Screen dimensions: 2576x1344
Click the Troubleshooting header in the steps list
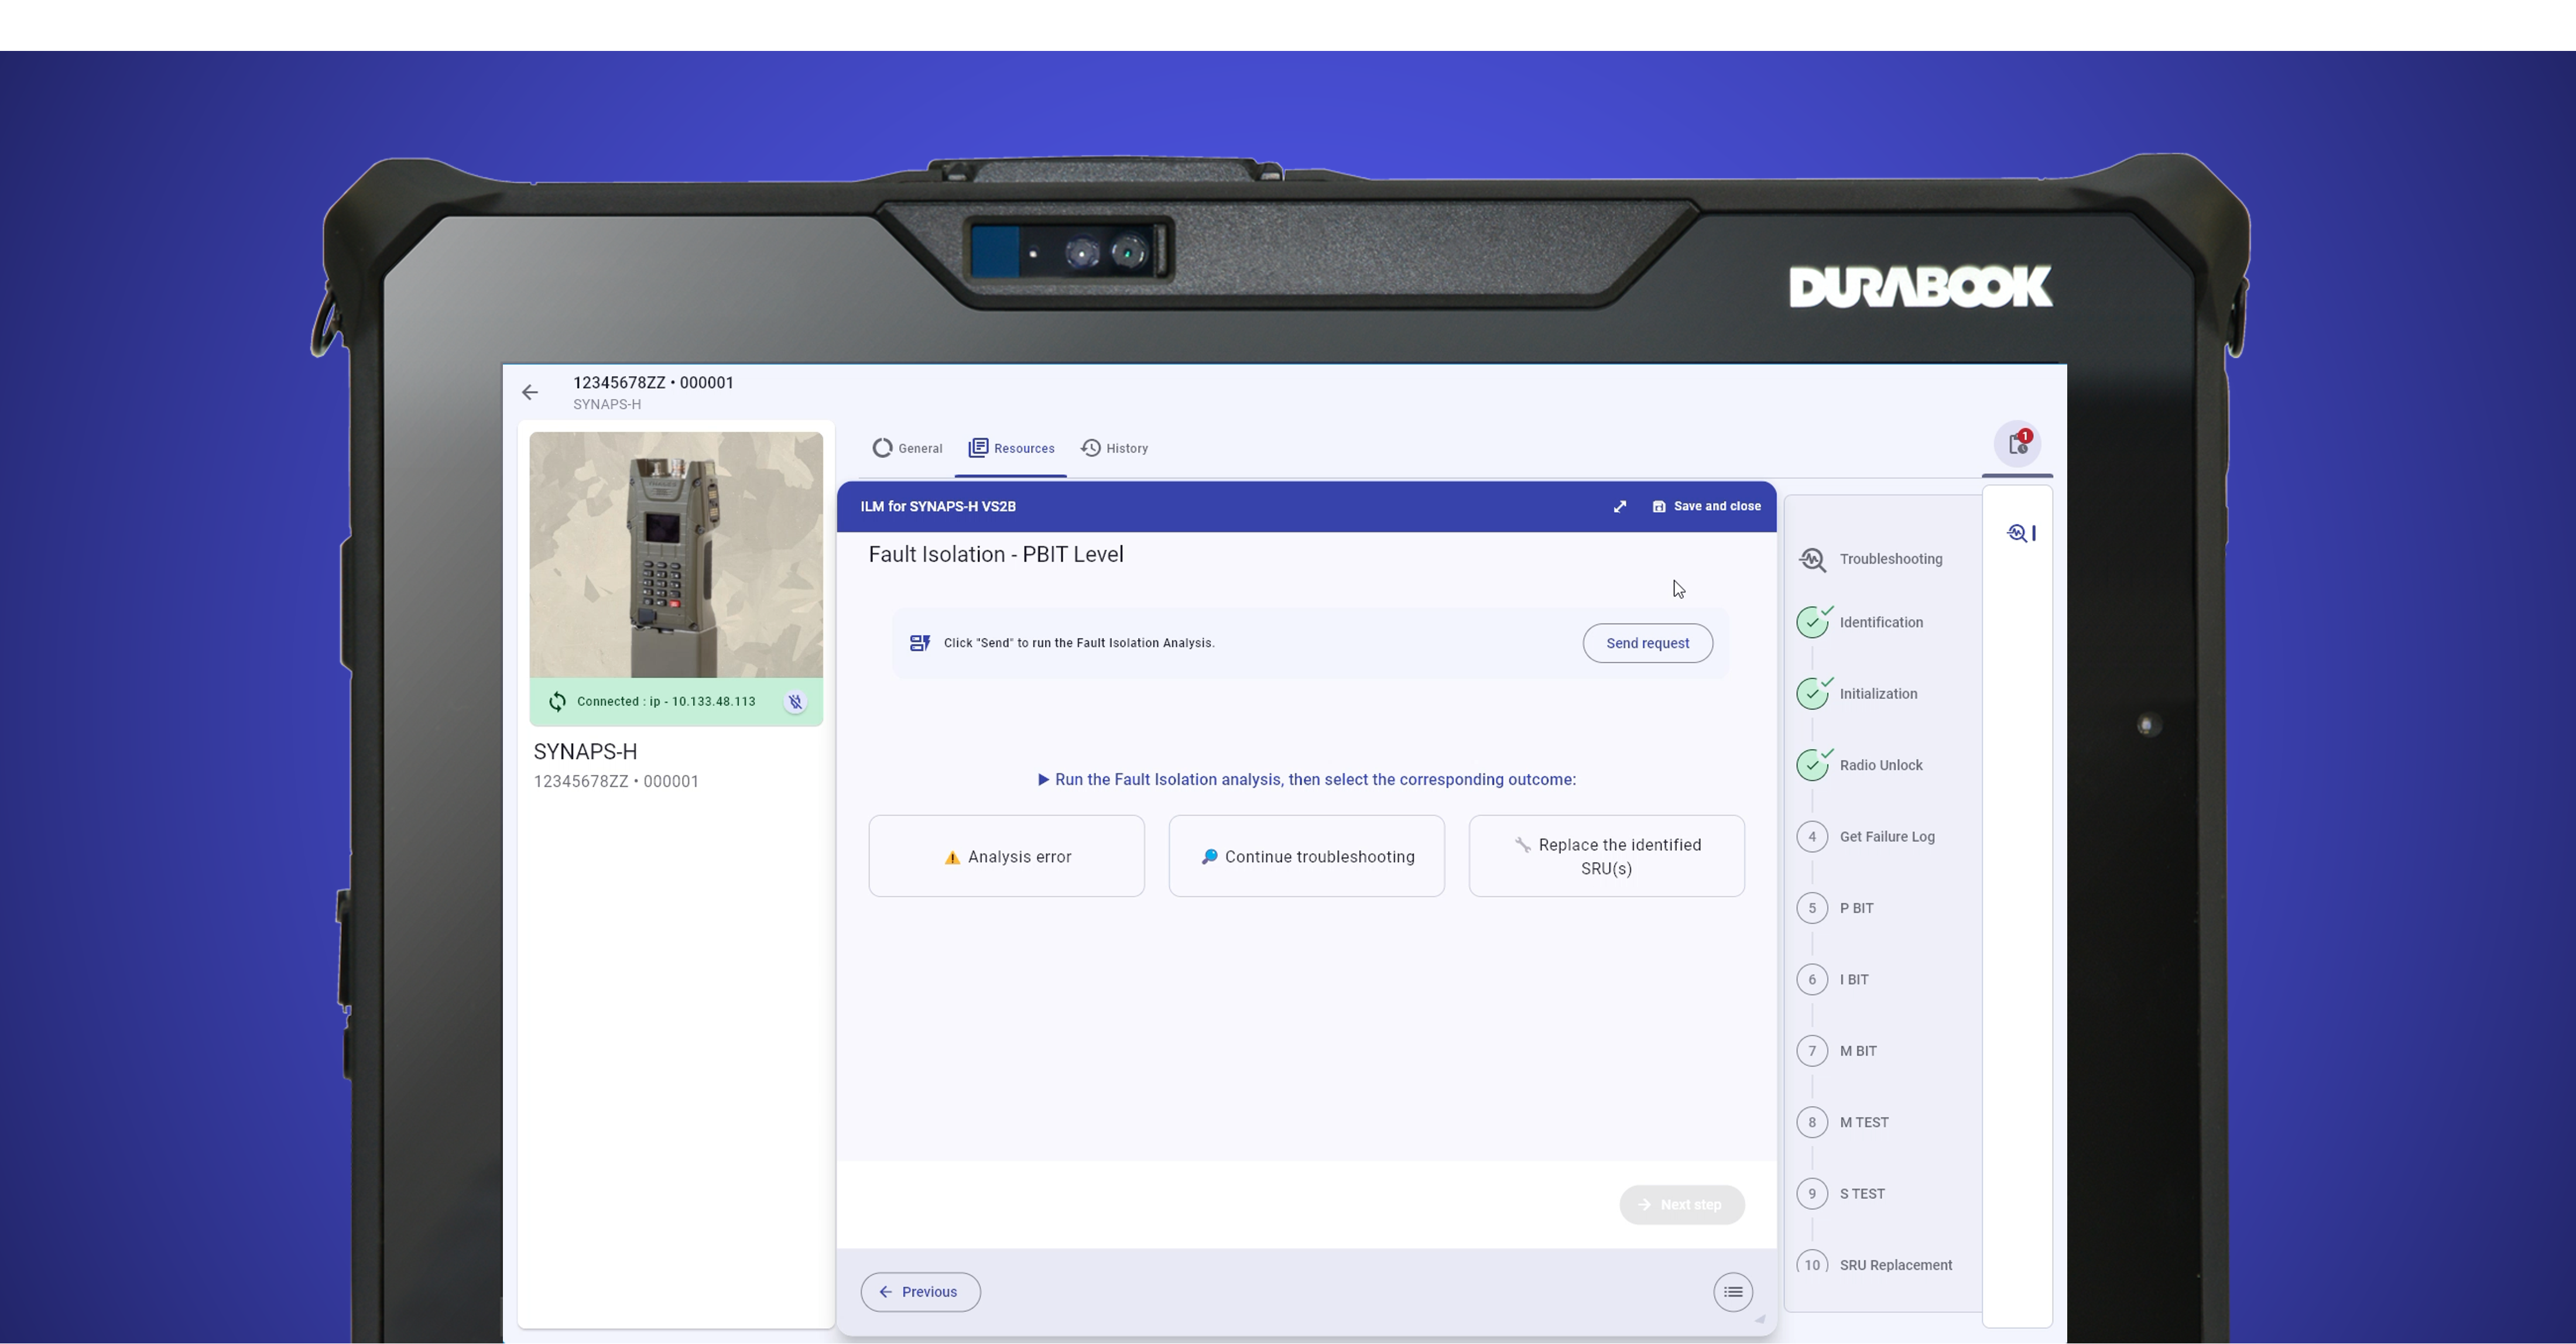[1871, 559]
